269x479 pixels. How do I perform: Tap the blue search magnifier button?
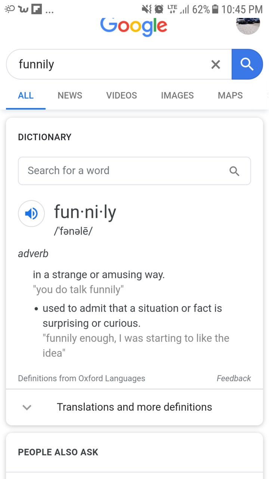click(247, 64)
